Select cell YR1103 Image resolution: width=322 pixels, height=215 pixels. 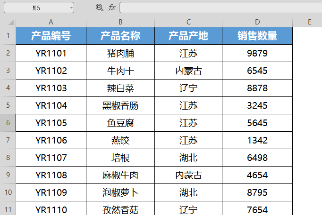[51, 88]
